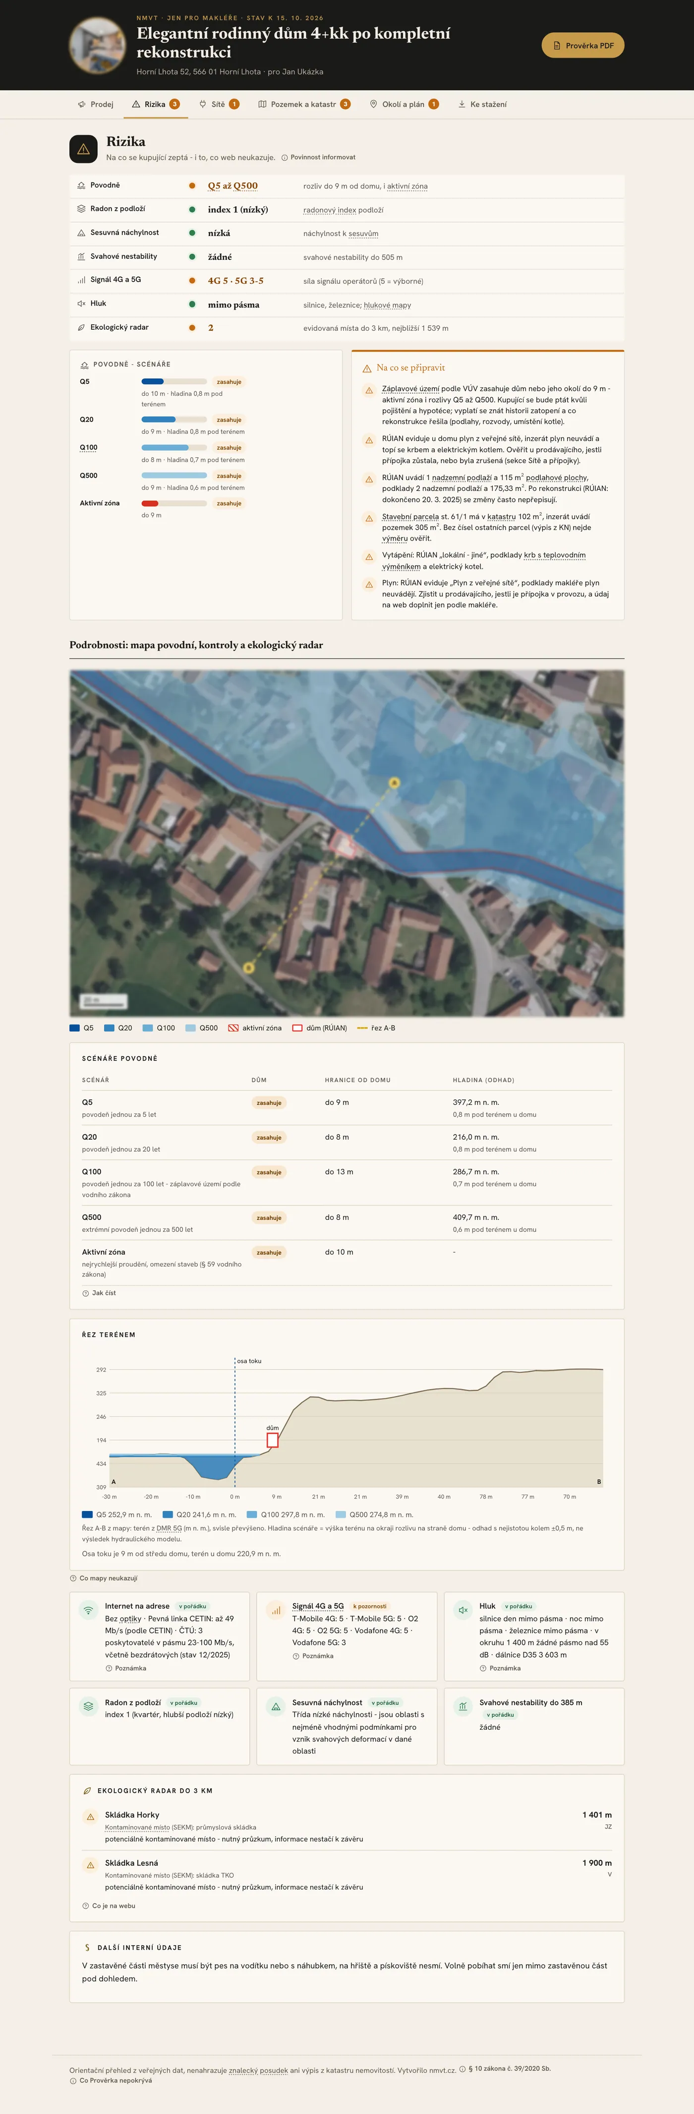Viewport: 694px width, 2114px height.
Task: Click the layers icon in Radon z podloží row
Action: coord(81,209)
